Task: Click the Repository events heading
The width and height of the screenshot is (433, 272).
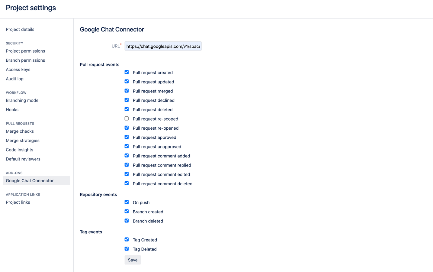Action: 98,195
